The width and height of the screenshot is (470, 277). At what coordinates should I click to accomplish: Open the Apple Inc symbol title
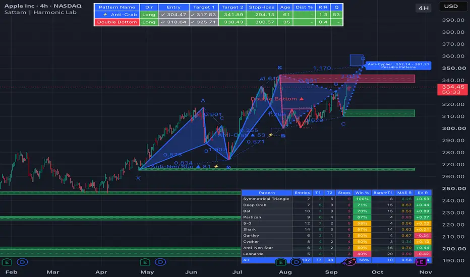click(x=43, y=6)
